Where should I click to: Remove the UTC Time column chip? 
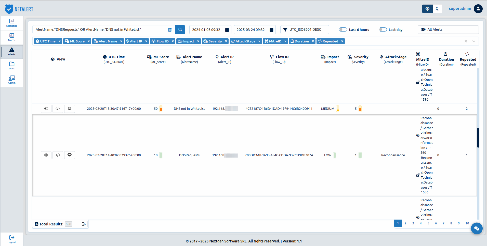pos(60,41)
